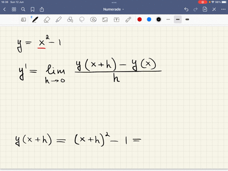228x171 pixels.
Task: Select the Lasso tool
Action: coord(82,19)
